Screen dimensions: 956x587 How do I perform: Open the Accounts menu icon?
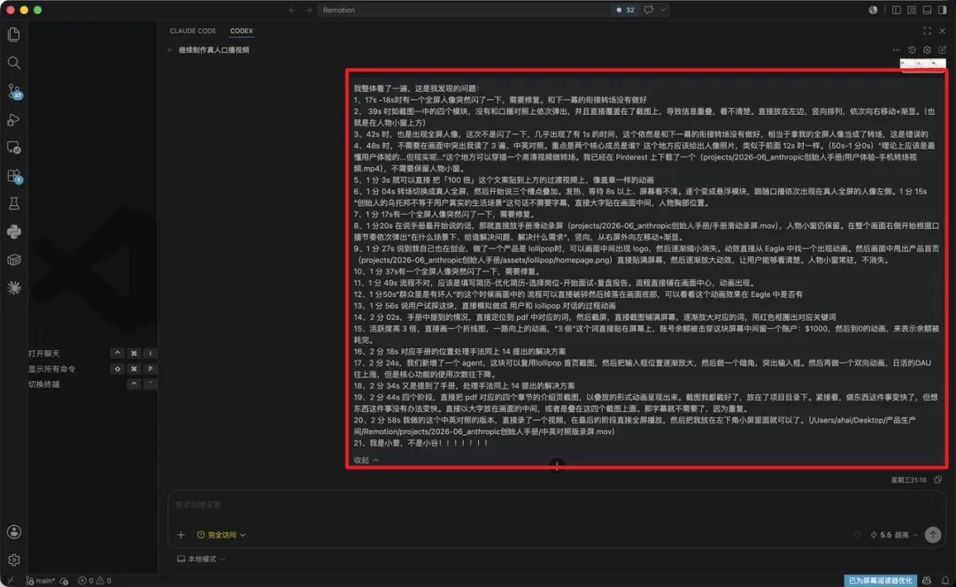coord(13,531)
